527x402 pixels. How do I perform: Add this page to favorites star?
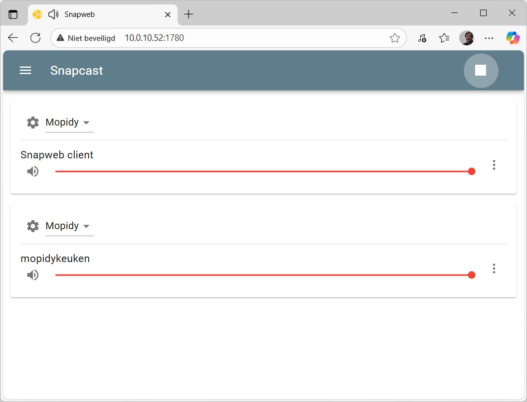(394, 38)
